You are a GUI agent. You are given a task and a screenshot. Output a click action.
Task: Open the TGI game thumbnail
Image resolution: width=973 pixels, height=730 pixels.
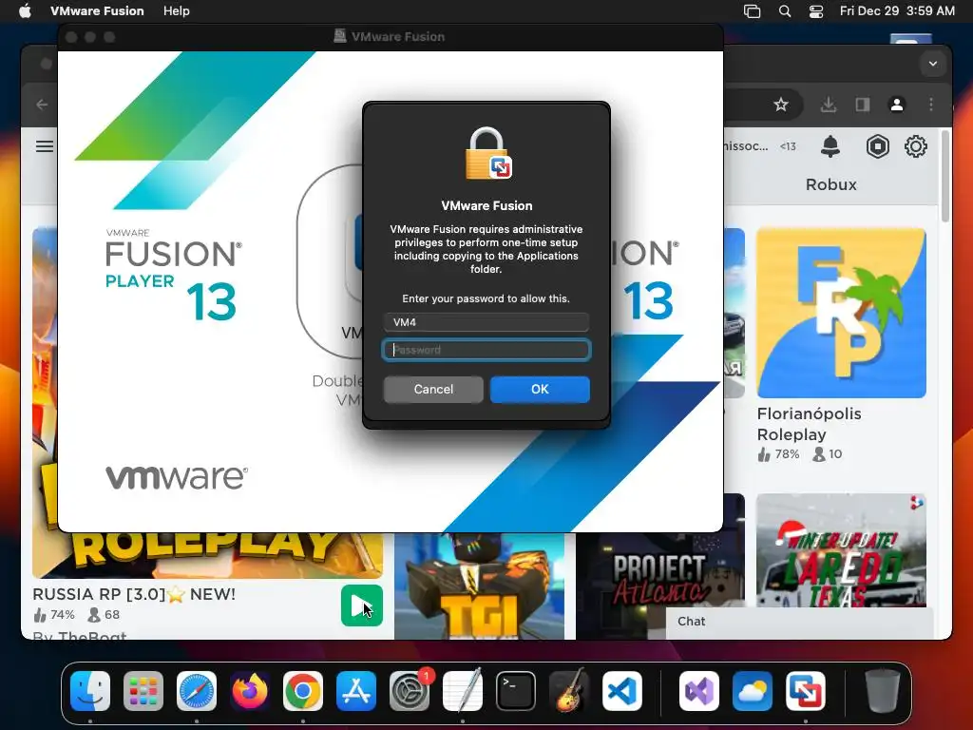pyautogui.click(x=479, y=586)
